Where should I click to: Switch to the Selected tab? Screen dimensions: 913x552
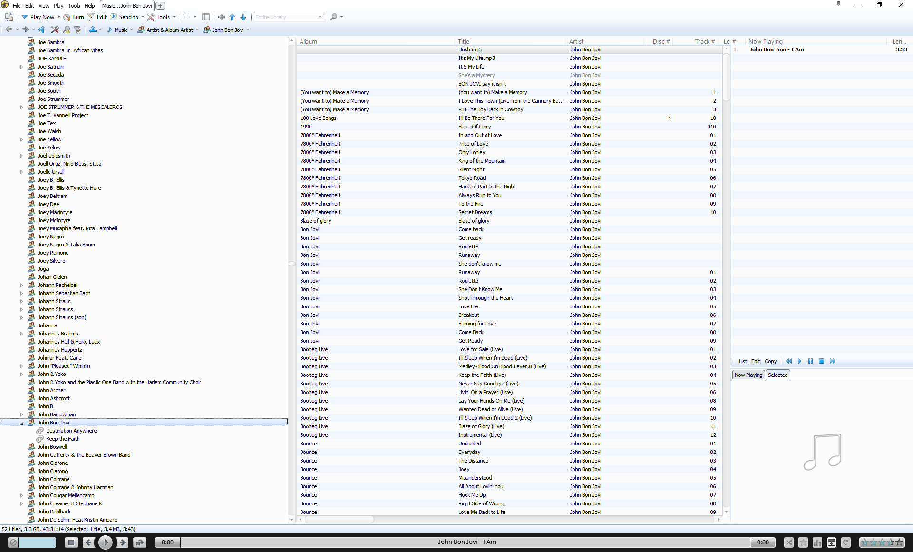click(x=777, y=375)
